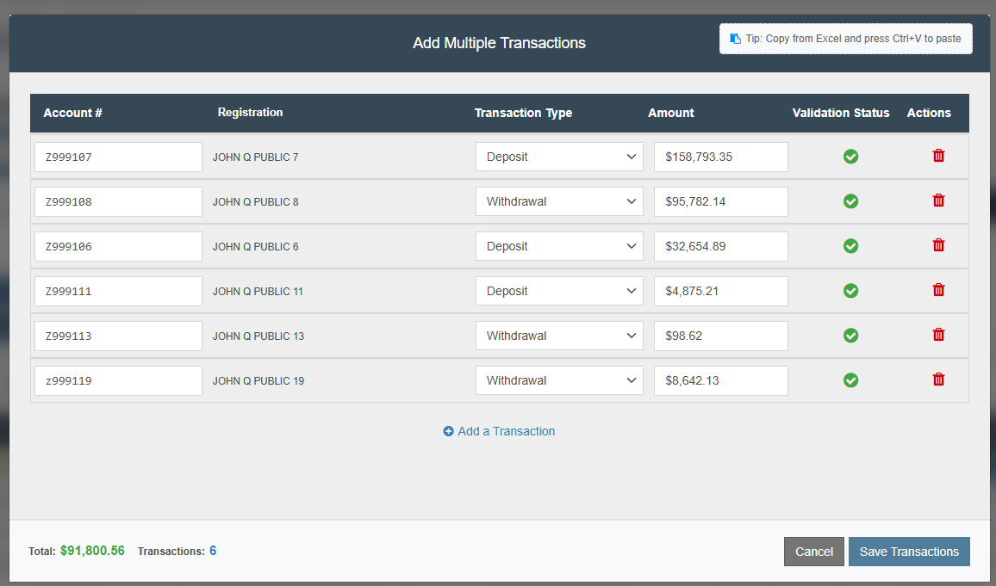996x586 pixels.
Task: Click registration text JOHN Q PUBLIC 8
Action: pyautogui.click(x=255, y=201)
